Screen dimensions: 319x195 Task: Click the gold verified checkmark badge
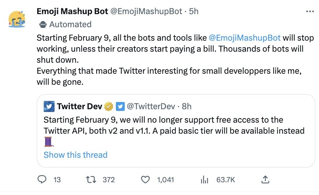click(x=109, y=106)
